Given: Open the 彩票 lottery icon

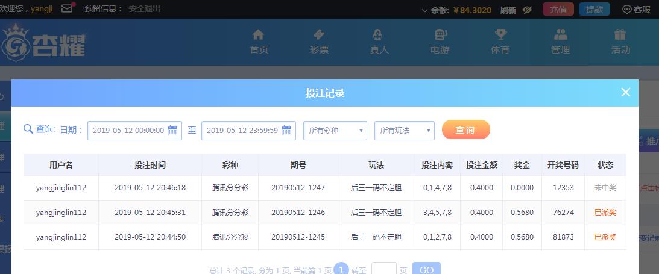Looking at the screenshot, I should (319, 35).
